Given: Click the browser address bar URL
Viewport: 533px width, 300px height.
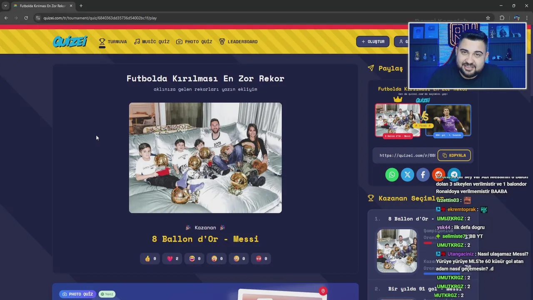Looking at the screenshot, I should (100, 18).
